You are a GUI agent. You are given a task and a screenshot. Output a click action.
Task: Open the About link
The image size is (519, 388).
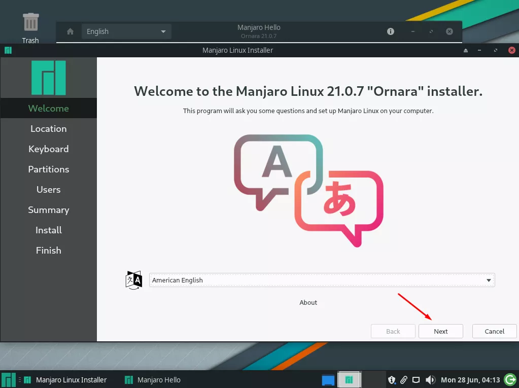(x=308, y=302)
